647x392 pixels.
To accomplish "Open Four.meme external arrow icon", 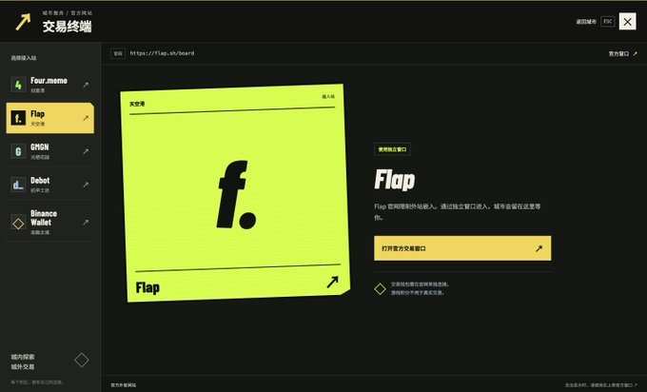I will click(86, 85).
